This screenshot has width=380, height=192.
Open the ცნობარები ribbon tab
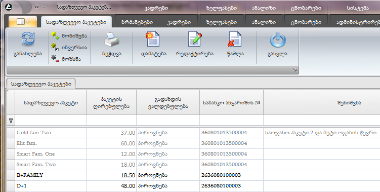306,22
